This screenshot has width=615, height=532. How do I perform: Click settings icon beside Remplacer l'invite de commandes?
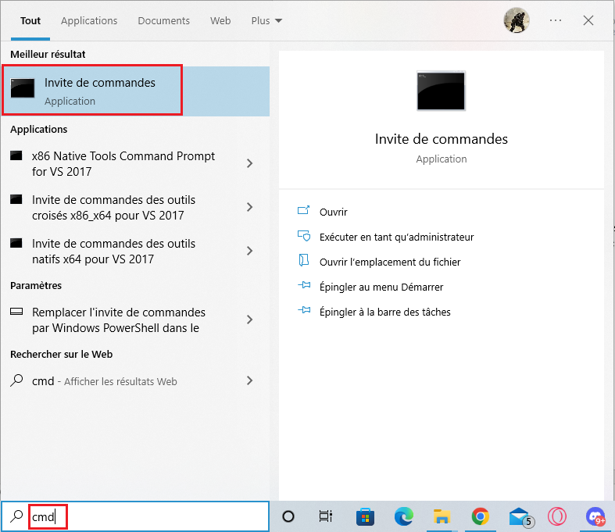coord(16,312)
